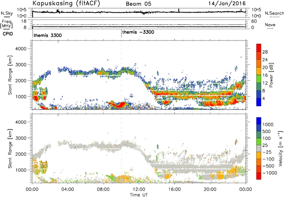Viewport: 284px width, 197px height.
Task: Click the plot title 'Kapuskasing (fitACF)'
Action: pyautogui.click(x=66, y=3)
